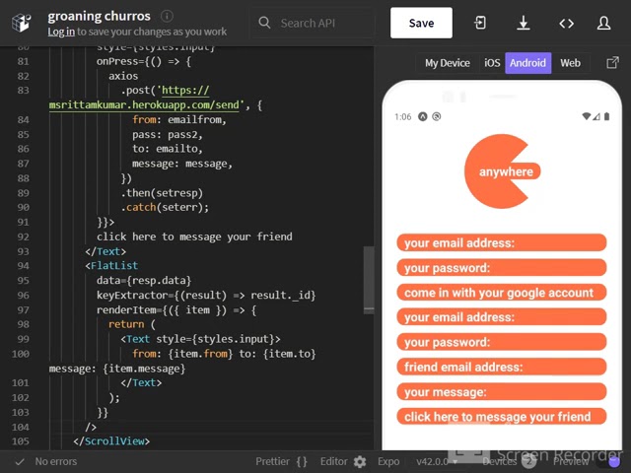
Task: Open preview in a new window icon
Action: 612,63
